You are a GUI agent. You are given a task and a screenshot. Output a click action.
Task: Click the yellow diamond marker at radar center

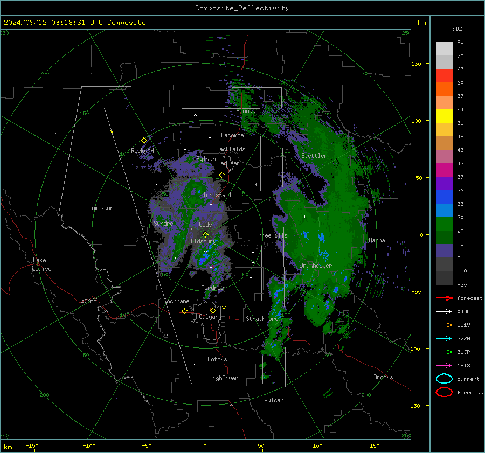(x=205, y=235)
